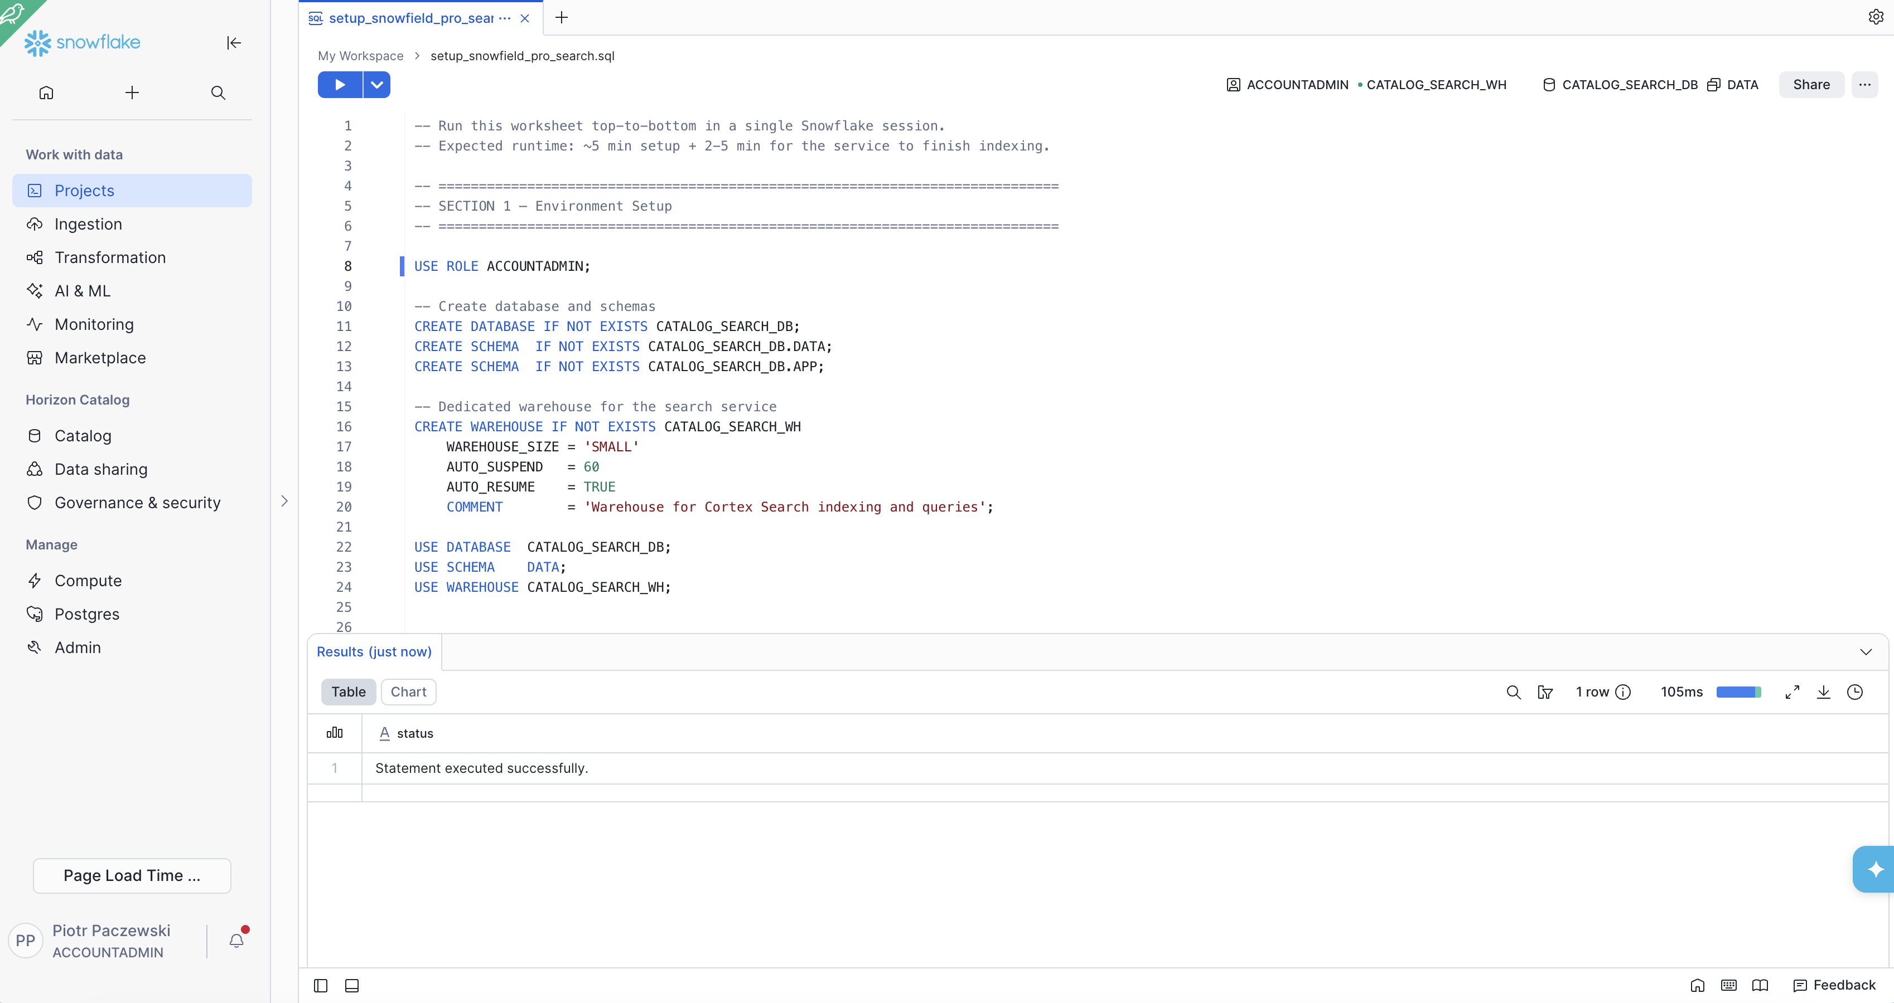Screen dimensions: 1894x1003
Task: Change the DATA schema selector
Action: click(x=1733, y=85)
